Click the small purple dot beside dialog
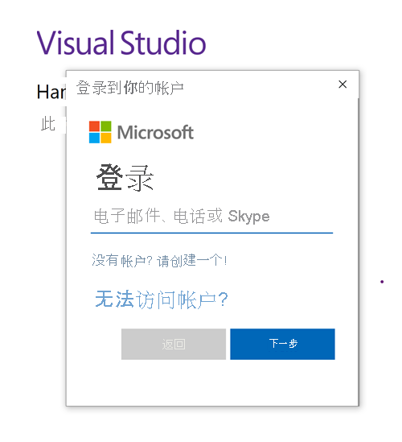This screenshot has height=442, width=402. pyautogui.click(x=382, y=282)
